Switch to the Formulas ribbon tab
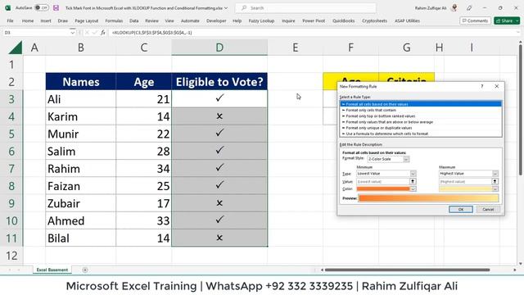The image size is (524, 295). (x=114, y=20)
